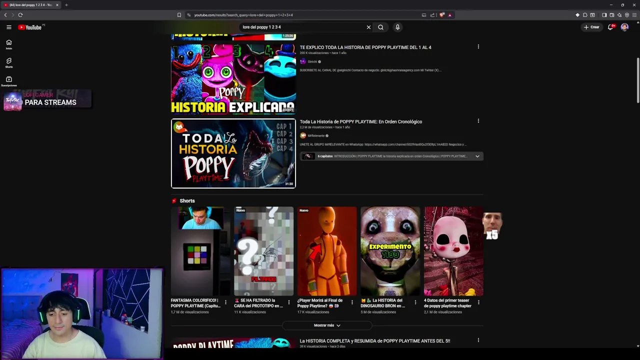
Task: Open options for La HISTORIA COMPLETA video
Action: [x=478, y=340]
